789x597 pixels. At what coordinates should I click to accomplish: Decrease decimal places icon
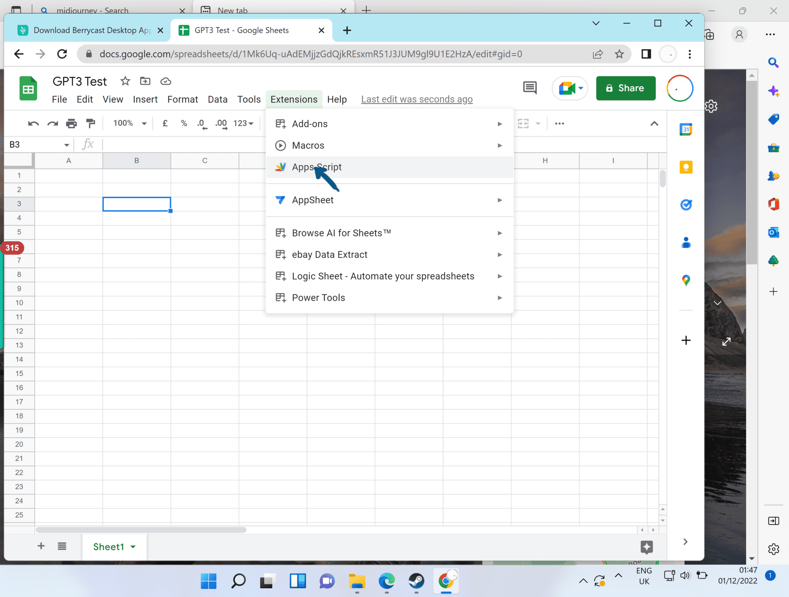[x=202, y=124]
